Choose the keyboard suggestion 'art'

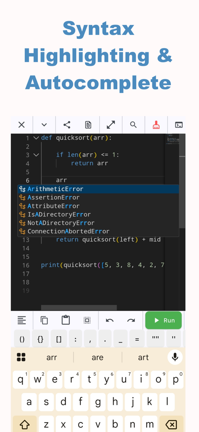pos(143,357)
